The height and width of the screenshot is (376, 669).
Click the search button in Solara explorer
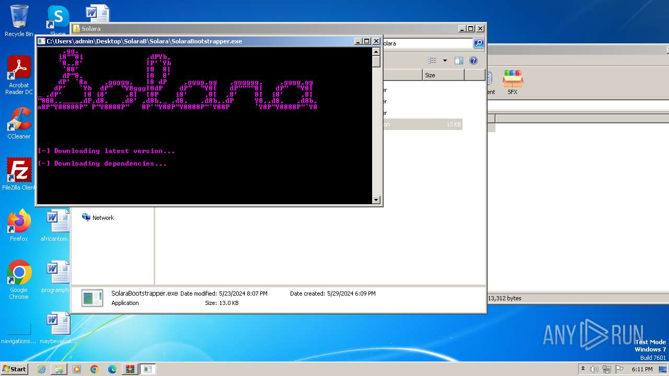click(x=478, y=43)
